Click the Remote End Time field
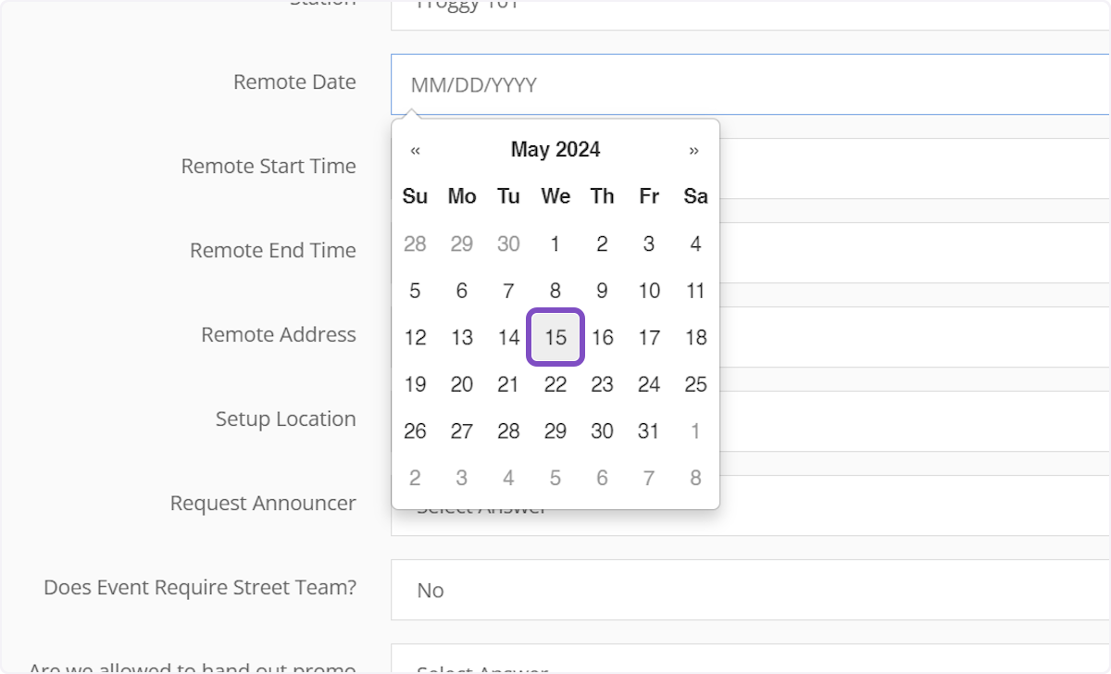This screenshot has width=1111, height=674. pos(880,252)
